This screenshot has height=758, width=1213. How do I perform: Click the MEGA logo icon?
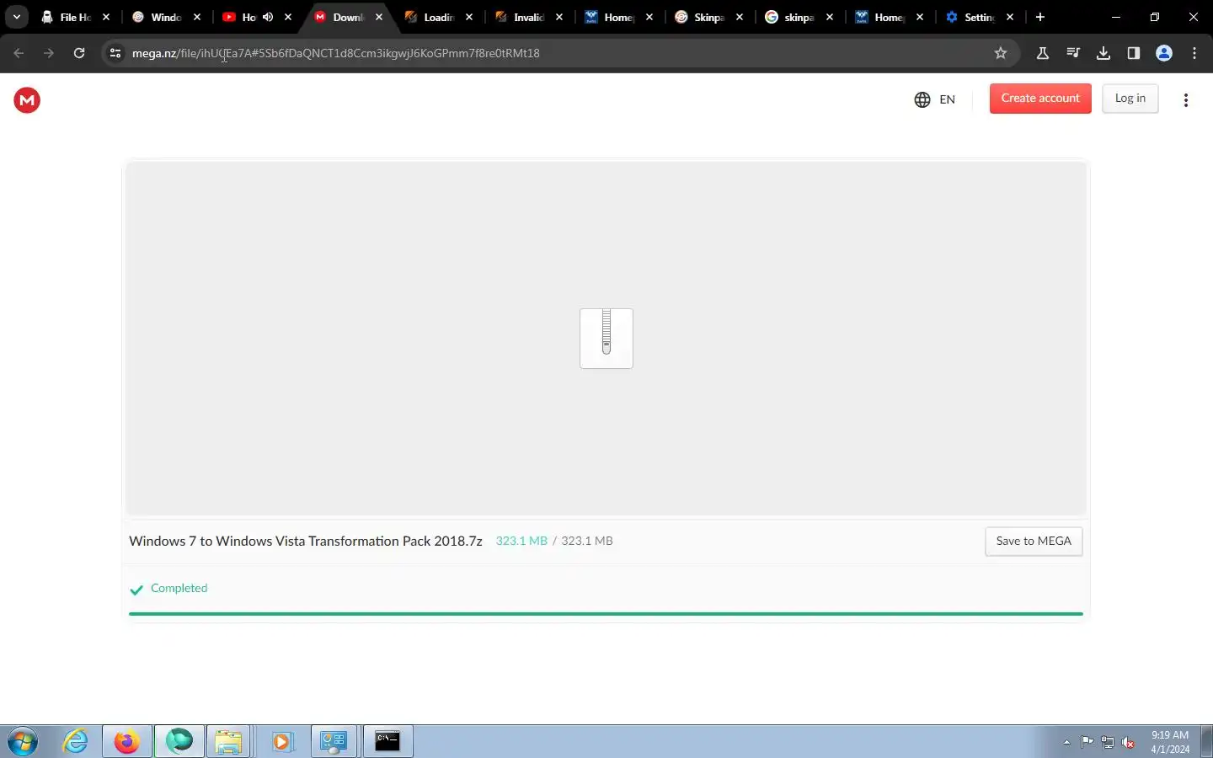[x=27, y=100]
